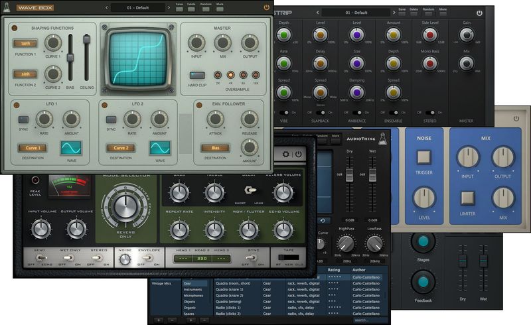This screenshot has width=531, height=325.
Task: Toggle the Hard Clip switch
Action: tap(196, 76)
